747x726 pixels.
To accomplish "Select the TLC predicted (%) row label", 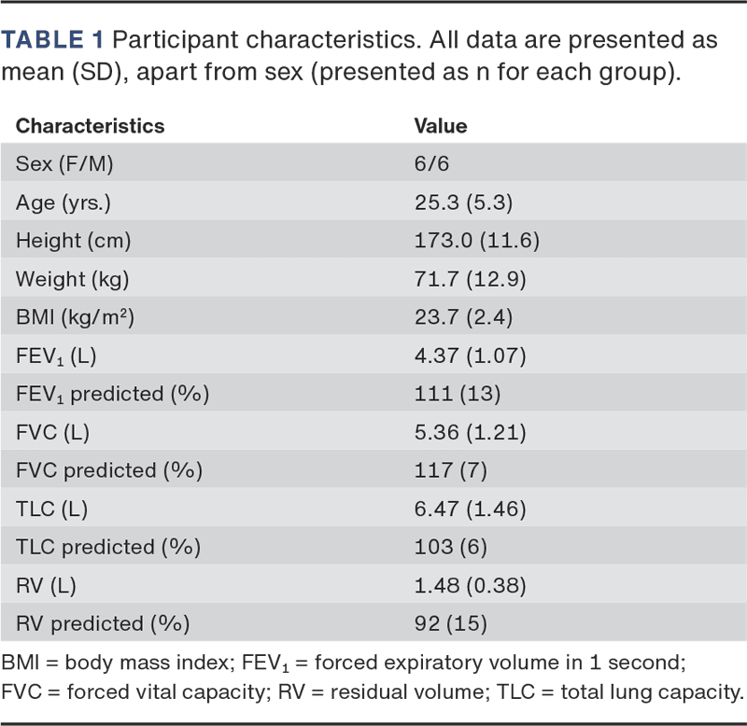I will point(108,548).
